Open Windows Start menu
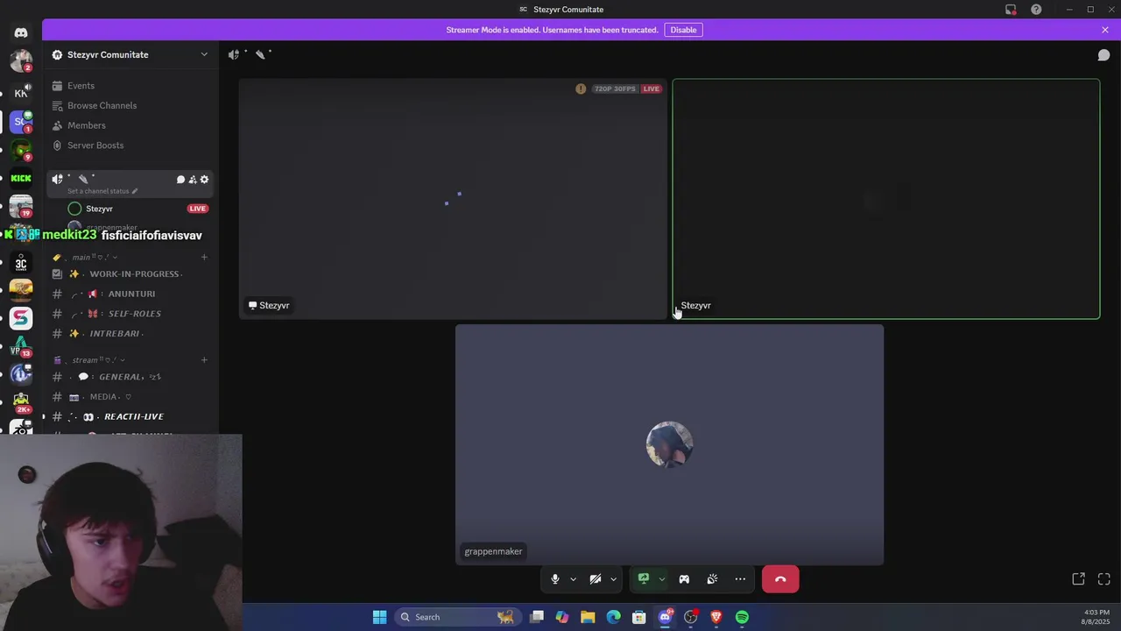The image size is (1121, 631). (x=379, y=617)
